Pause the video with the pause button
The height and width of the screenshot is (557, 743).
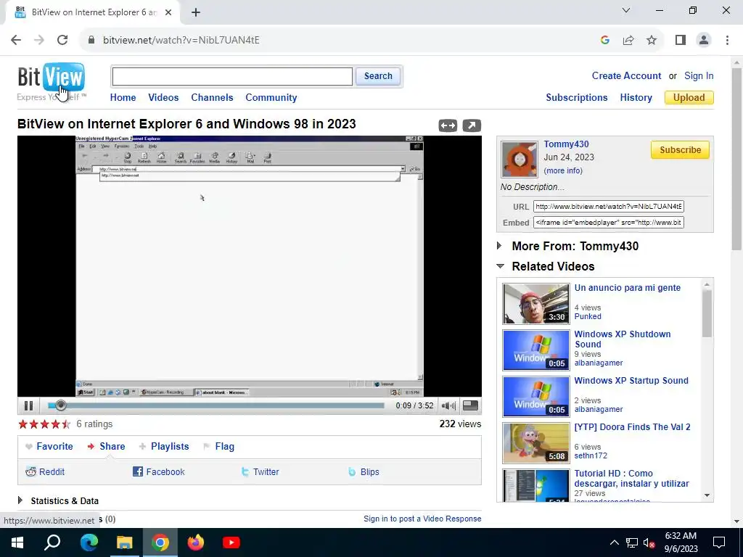pyautogui.click(x=28, y=405)
